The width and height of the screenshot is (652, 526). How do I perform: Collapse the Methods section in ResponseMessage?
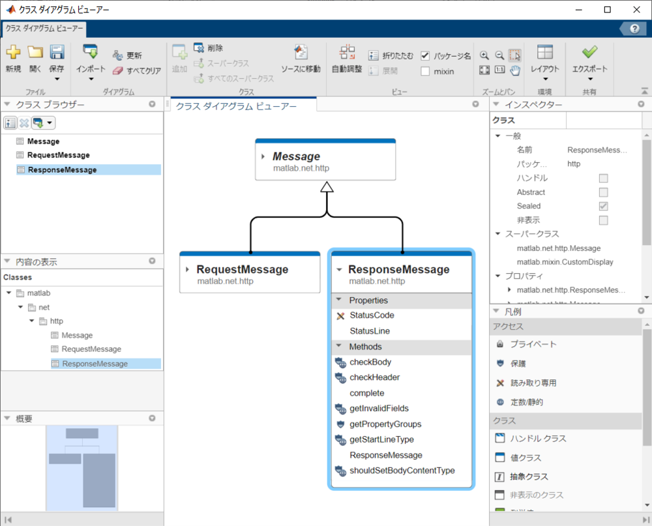tap(339, 347)
